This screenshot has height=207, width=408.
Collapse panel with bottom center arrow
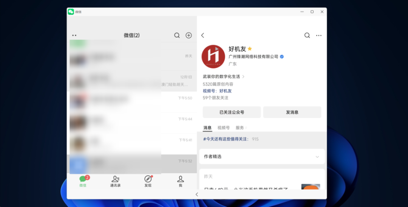(197, 194)
